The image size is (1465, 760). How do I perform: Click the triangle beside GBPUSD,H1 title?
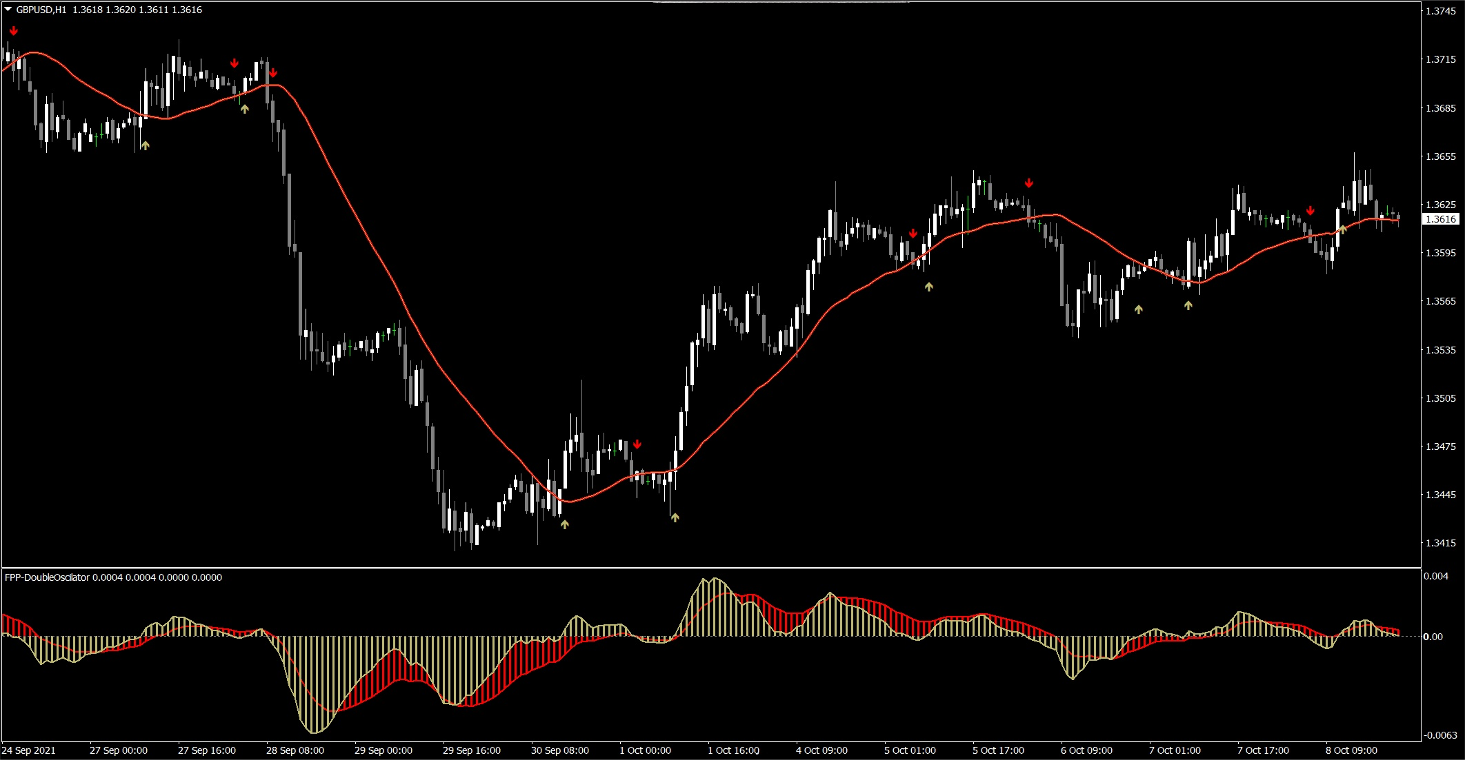pos(8,10)
